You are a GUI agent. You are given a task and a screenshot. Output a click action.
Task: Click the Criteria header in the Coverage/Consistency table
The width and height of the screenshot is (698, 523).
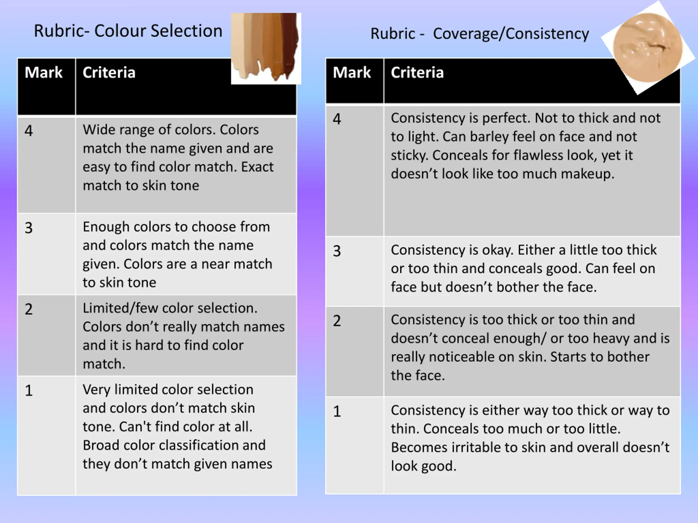pos(417,72)
